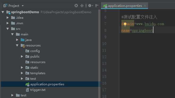Viewport: 175px width, 98px height.
Task: Expand the .idea folder
Action: [8, 17]
